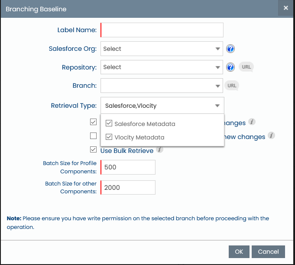295x265 pixels.
Task: Click the URL badge next to Repository
Action: click(246, 67)
